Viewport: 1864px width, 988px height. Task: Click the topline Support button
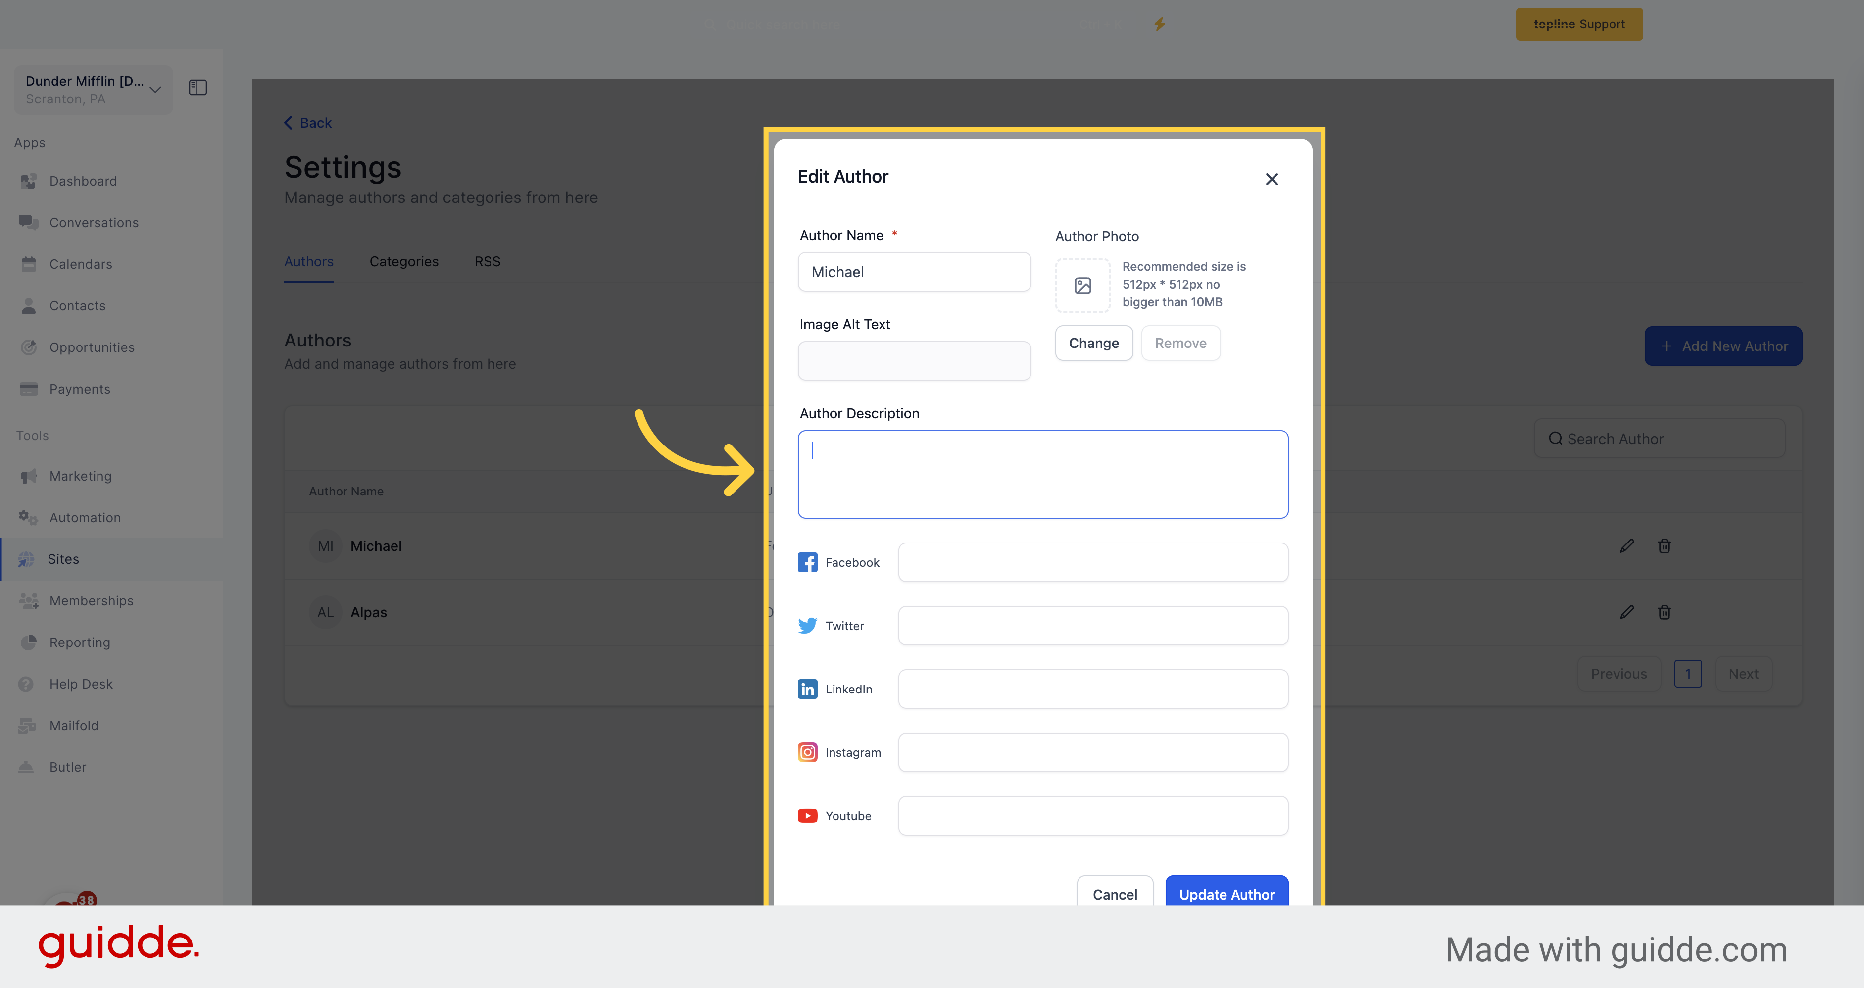[x=1579, y=24]
